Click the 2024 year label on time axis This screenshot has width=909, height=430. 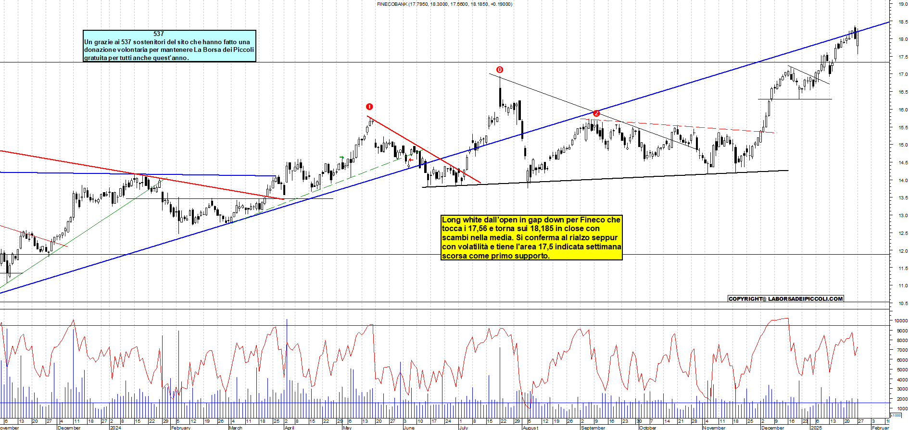115,428
